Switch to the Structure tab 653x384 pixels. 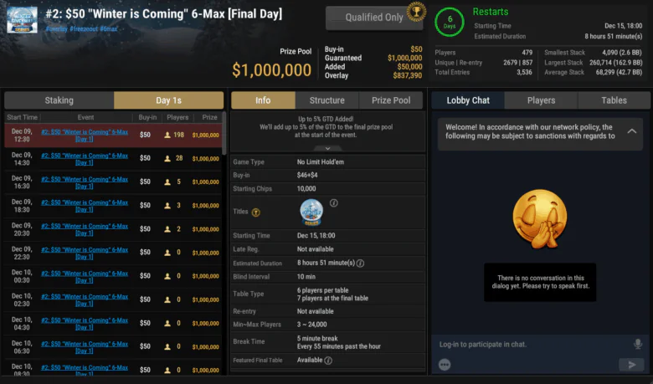(x=326, y=100)
